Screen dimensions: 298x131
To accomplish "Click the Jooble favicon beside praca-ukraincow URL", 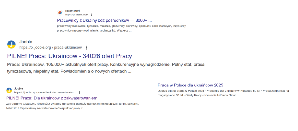I will (11, 45).
